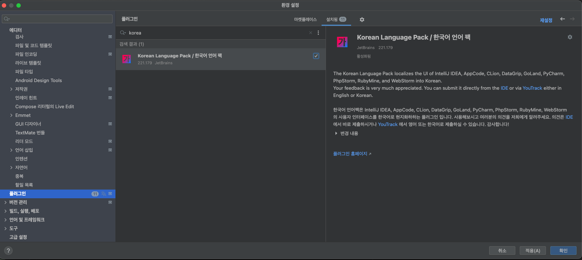This screenshot has height=260, width=582.
Task: Expand the 버전 관리 section
Action: tap(5, 202)
